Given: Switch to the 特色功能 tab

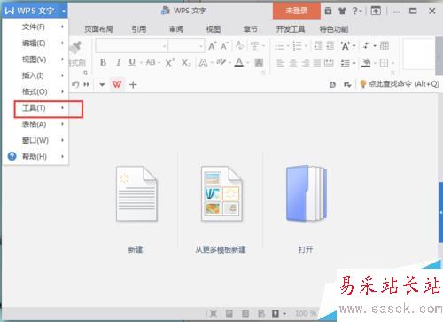Looking at the screenshot, I should [334, 29].
